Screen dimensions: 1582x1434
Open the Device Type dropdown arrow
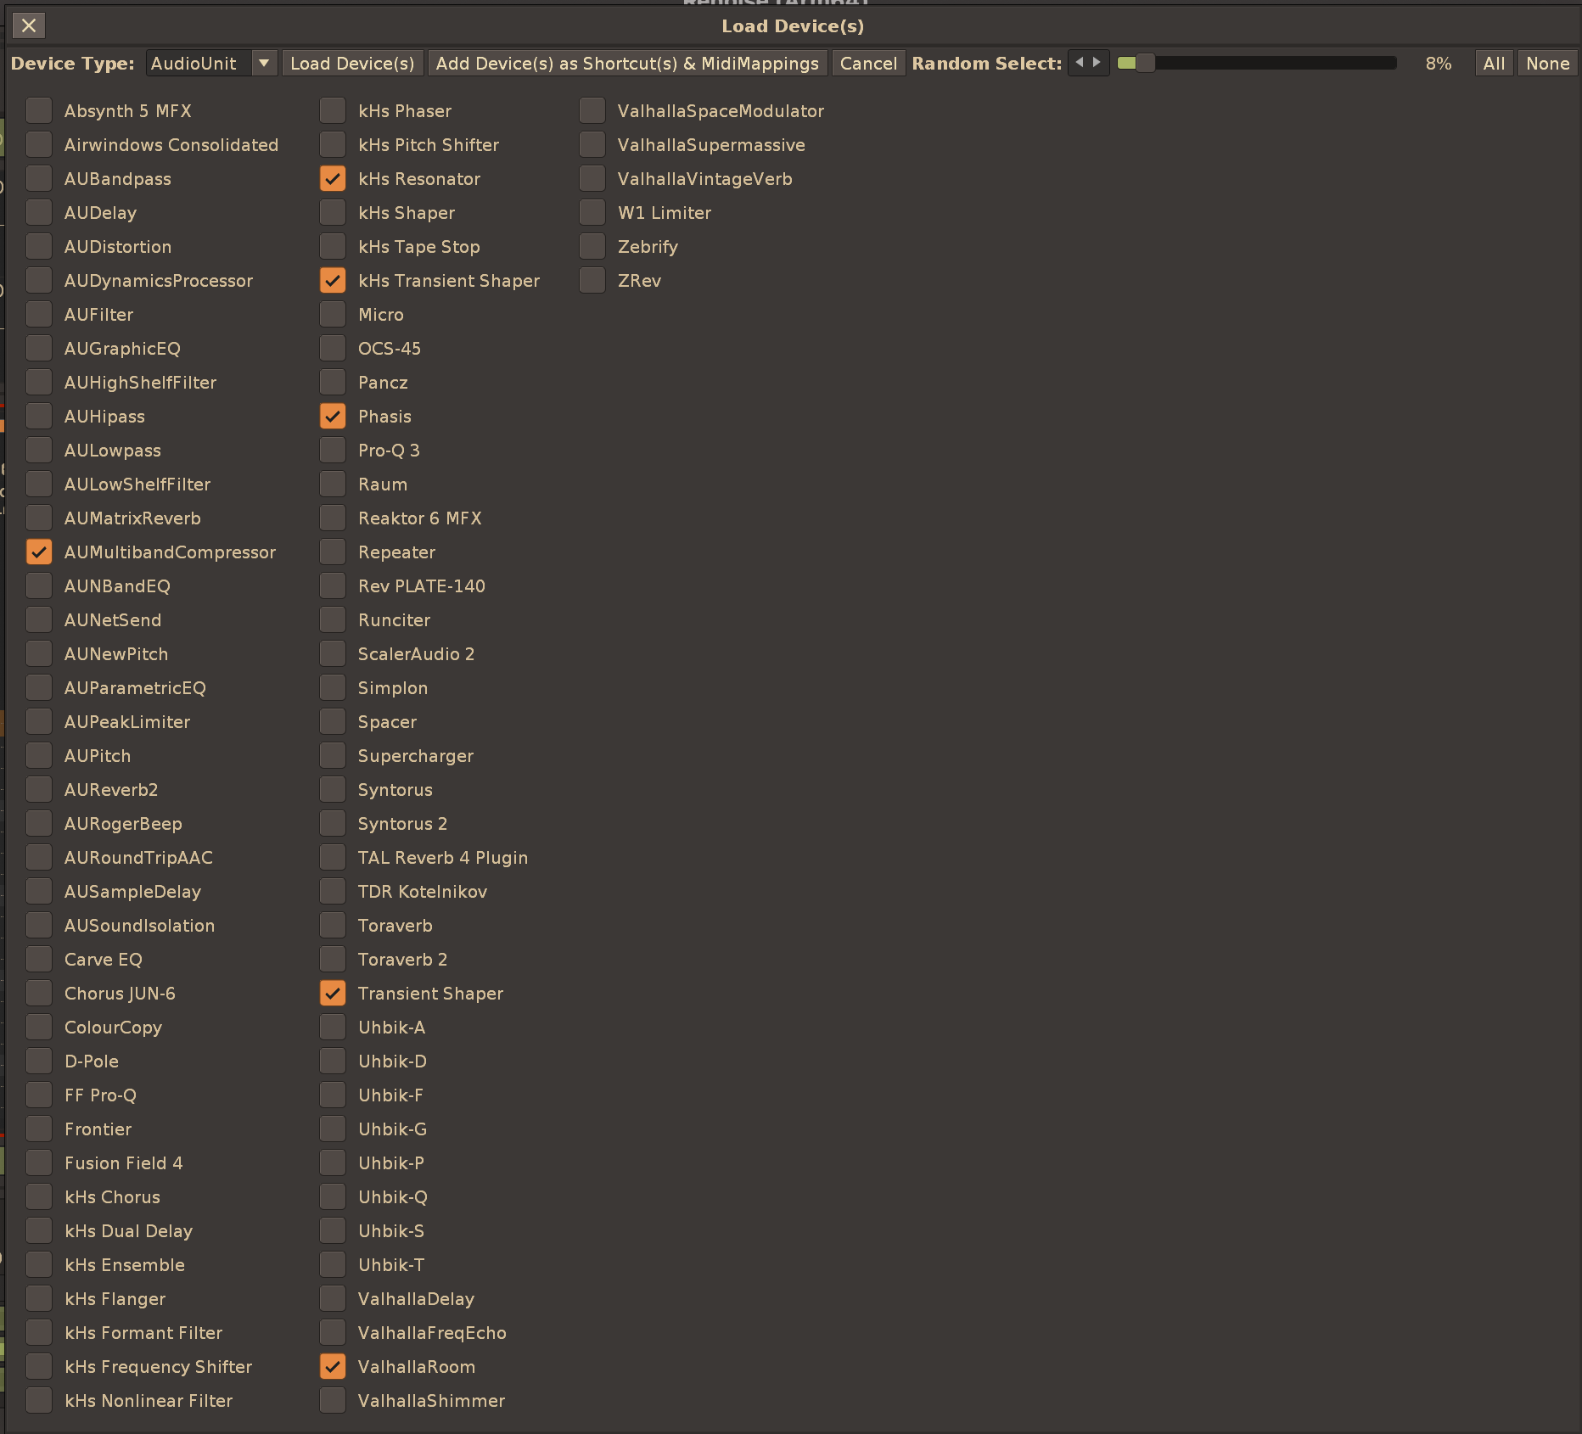tap(264, 64)
